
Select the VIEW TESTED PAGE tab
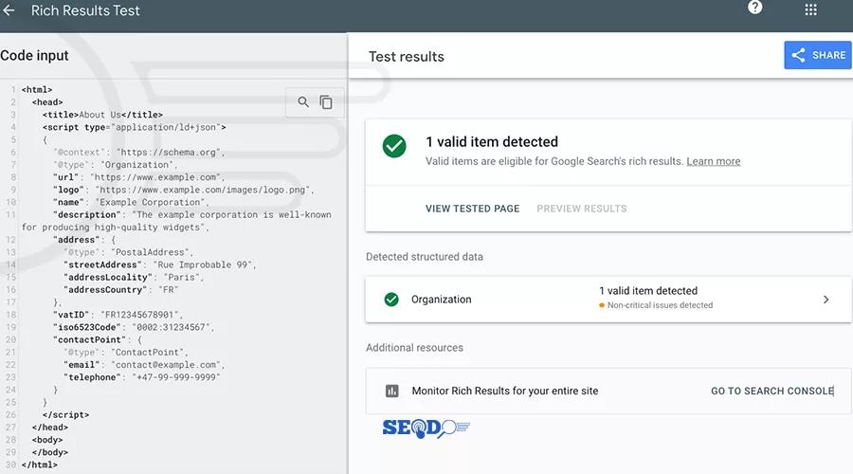pyautogui.click(x=472, y=209)
